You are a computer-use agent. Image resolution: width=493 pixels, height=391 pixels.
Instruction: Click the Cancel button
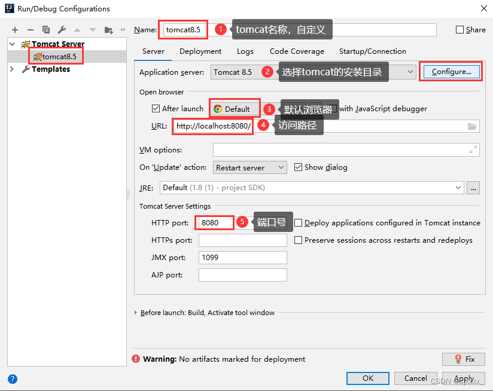415,378
